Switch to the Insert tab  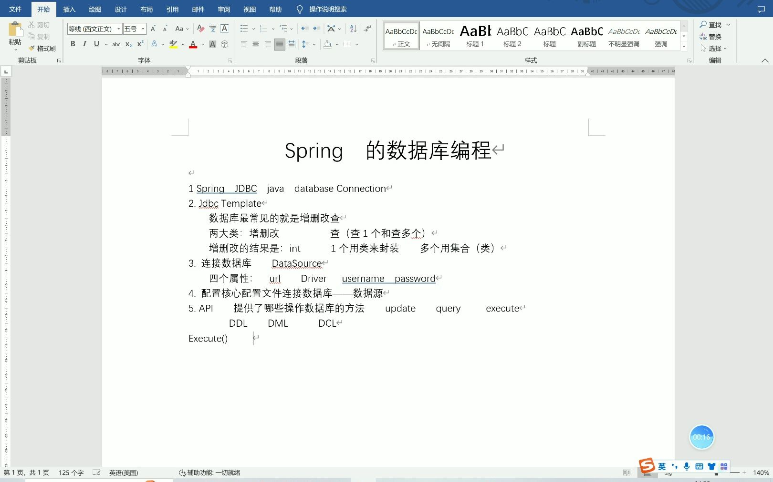tap(69, 9)
